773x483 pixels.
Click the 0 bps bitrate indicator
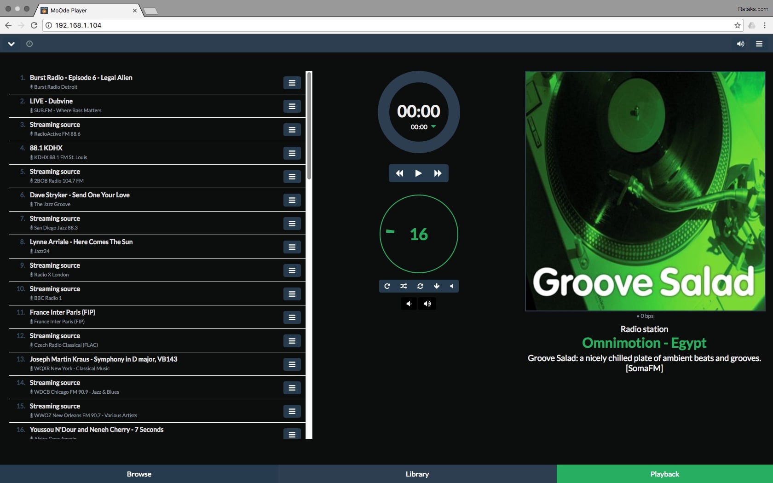click(x=645, y=316)
